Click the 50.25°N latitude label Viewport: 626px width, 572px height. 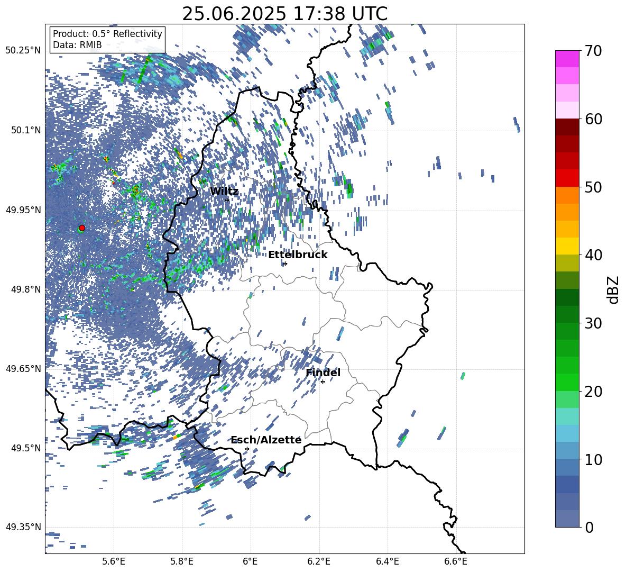click(x=23, y=50)
